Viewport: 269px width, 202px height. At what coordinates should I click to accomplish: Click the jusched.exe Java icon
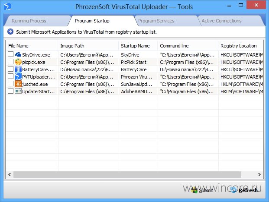click(x=18, y=84)
